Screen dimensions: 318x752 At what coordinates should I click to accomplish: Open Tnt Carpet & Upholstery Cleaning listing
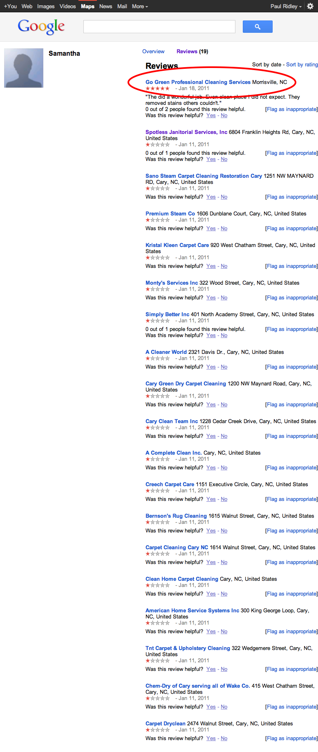coord(188,648)
